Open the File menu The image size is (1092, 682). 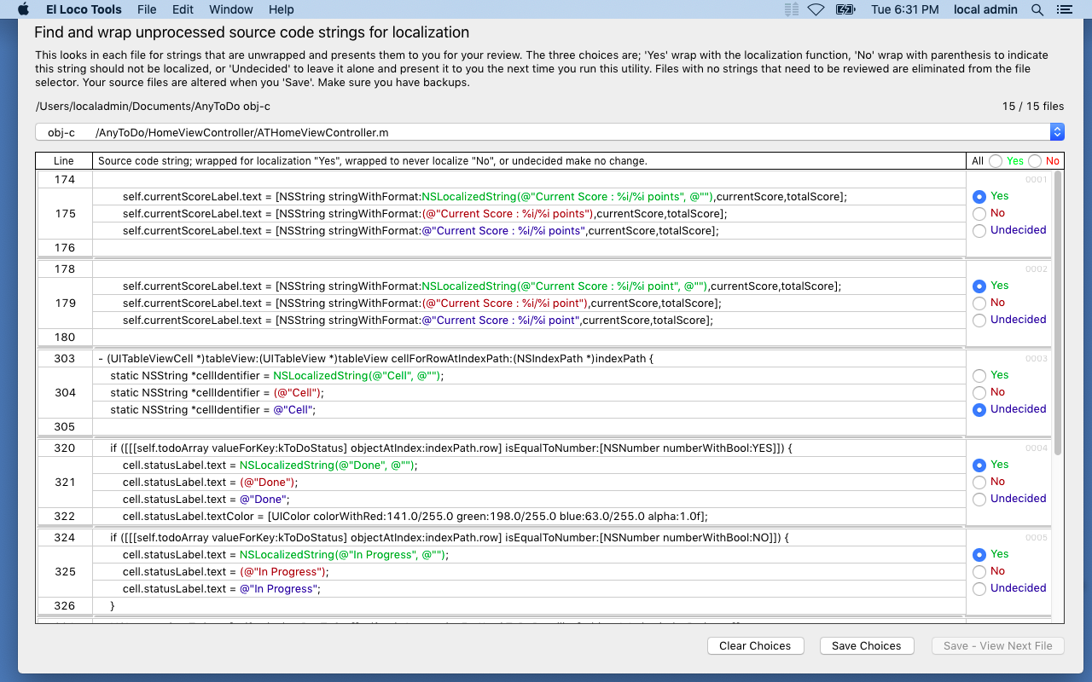[x=147, y=9]
